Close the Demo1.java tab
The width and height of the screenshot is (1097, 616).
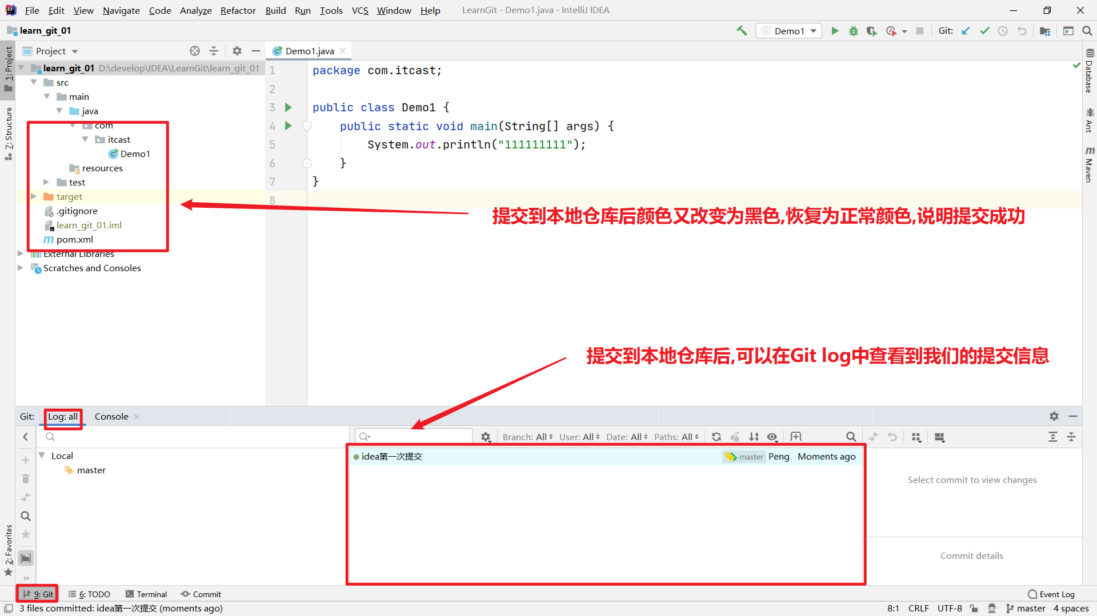[x=343, y=51]
